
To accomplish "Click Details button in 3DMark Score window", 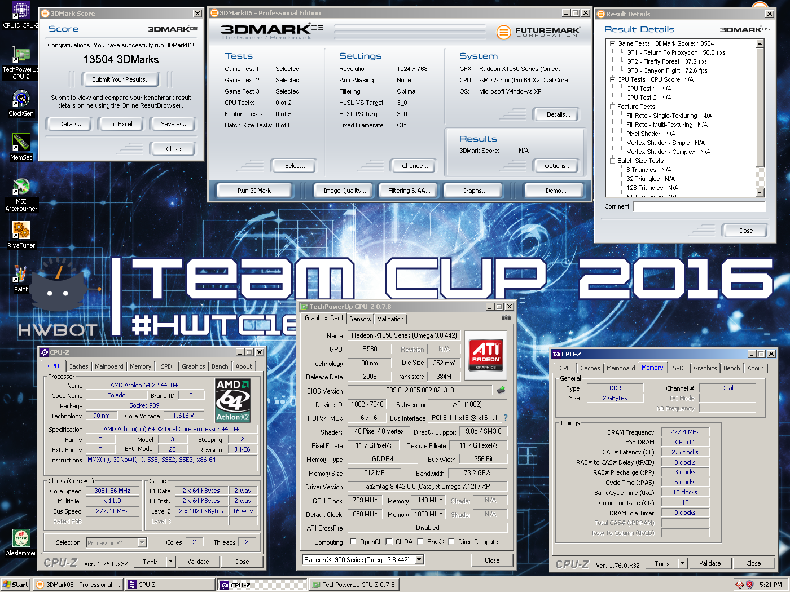I will pyautogui.click(x=71, y=124).
